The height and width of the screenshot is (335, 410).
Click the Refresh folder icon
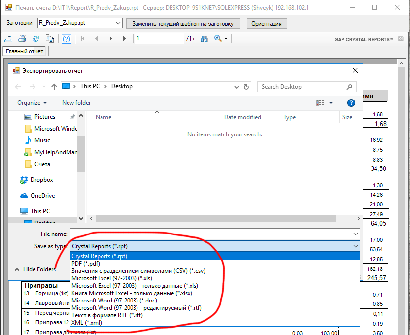pos(246,87)
